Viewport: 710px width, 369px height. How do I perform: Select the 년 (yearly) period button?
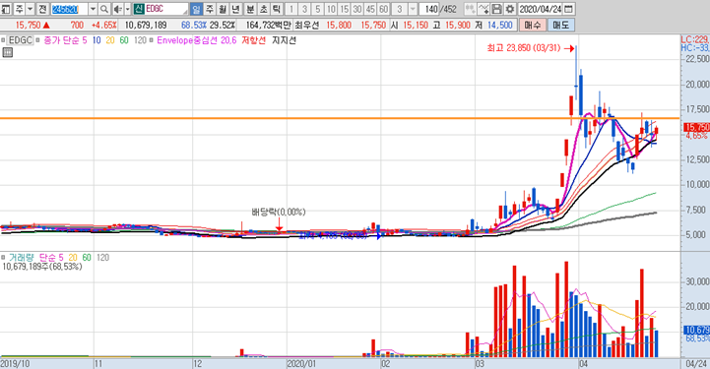(235, 9)
